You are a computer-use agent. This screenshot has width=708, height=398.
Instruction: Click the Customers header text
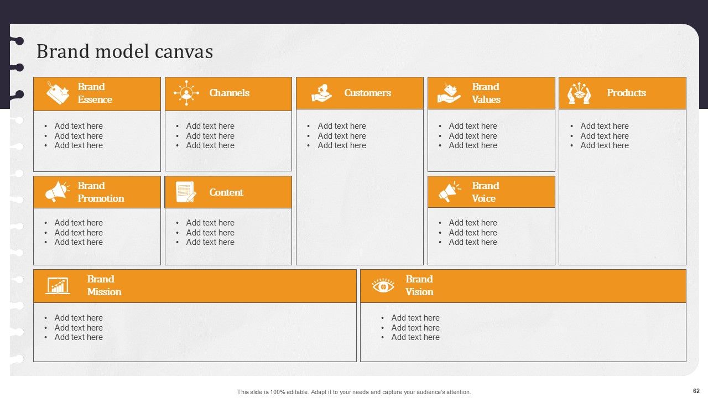pyautogui.click(x=367, y=93)
